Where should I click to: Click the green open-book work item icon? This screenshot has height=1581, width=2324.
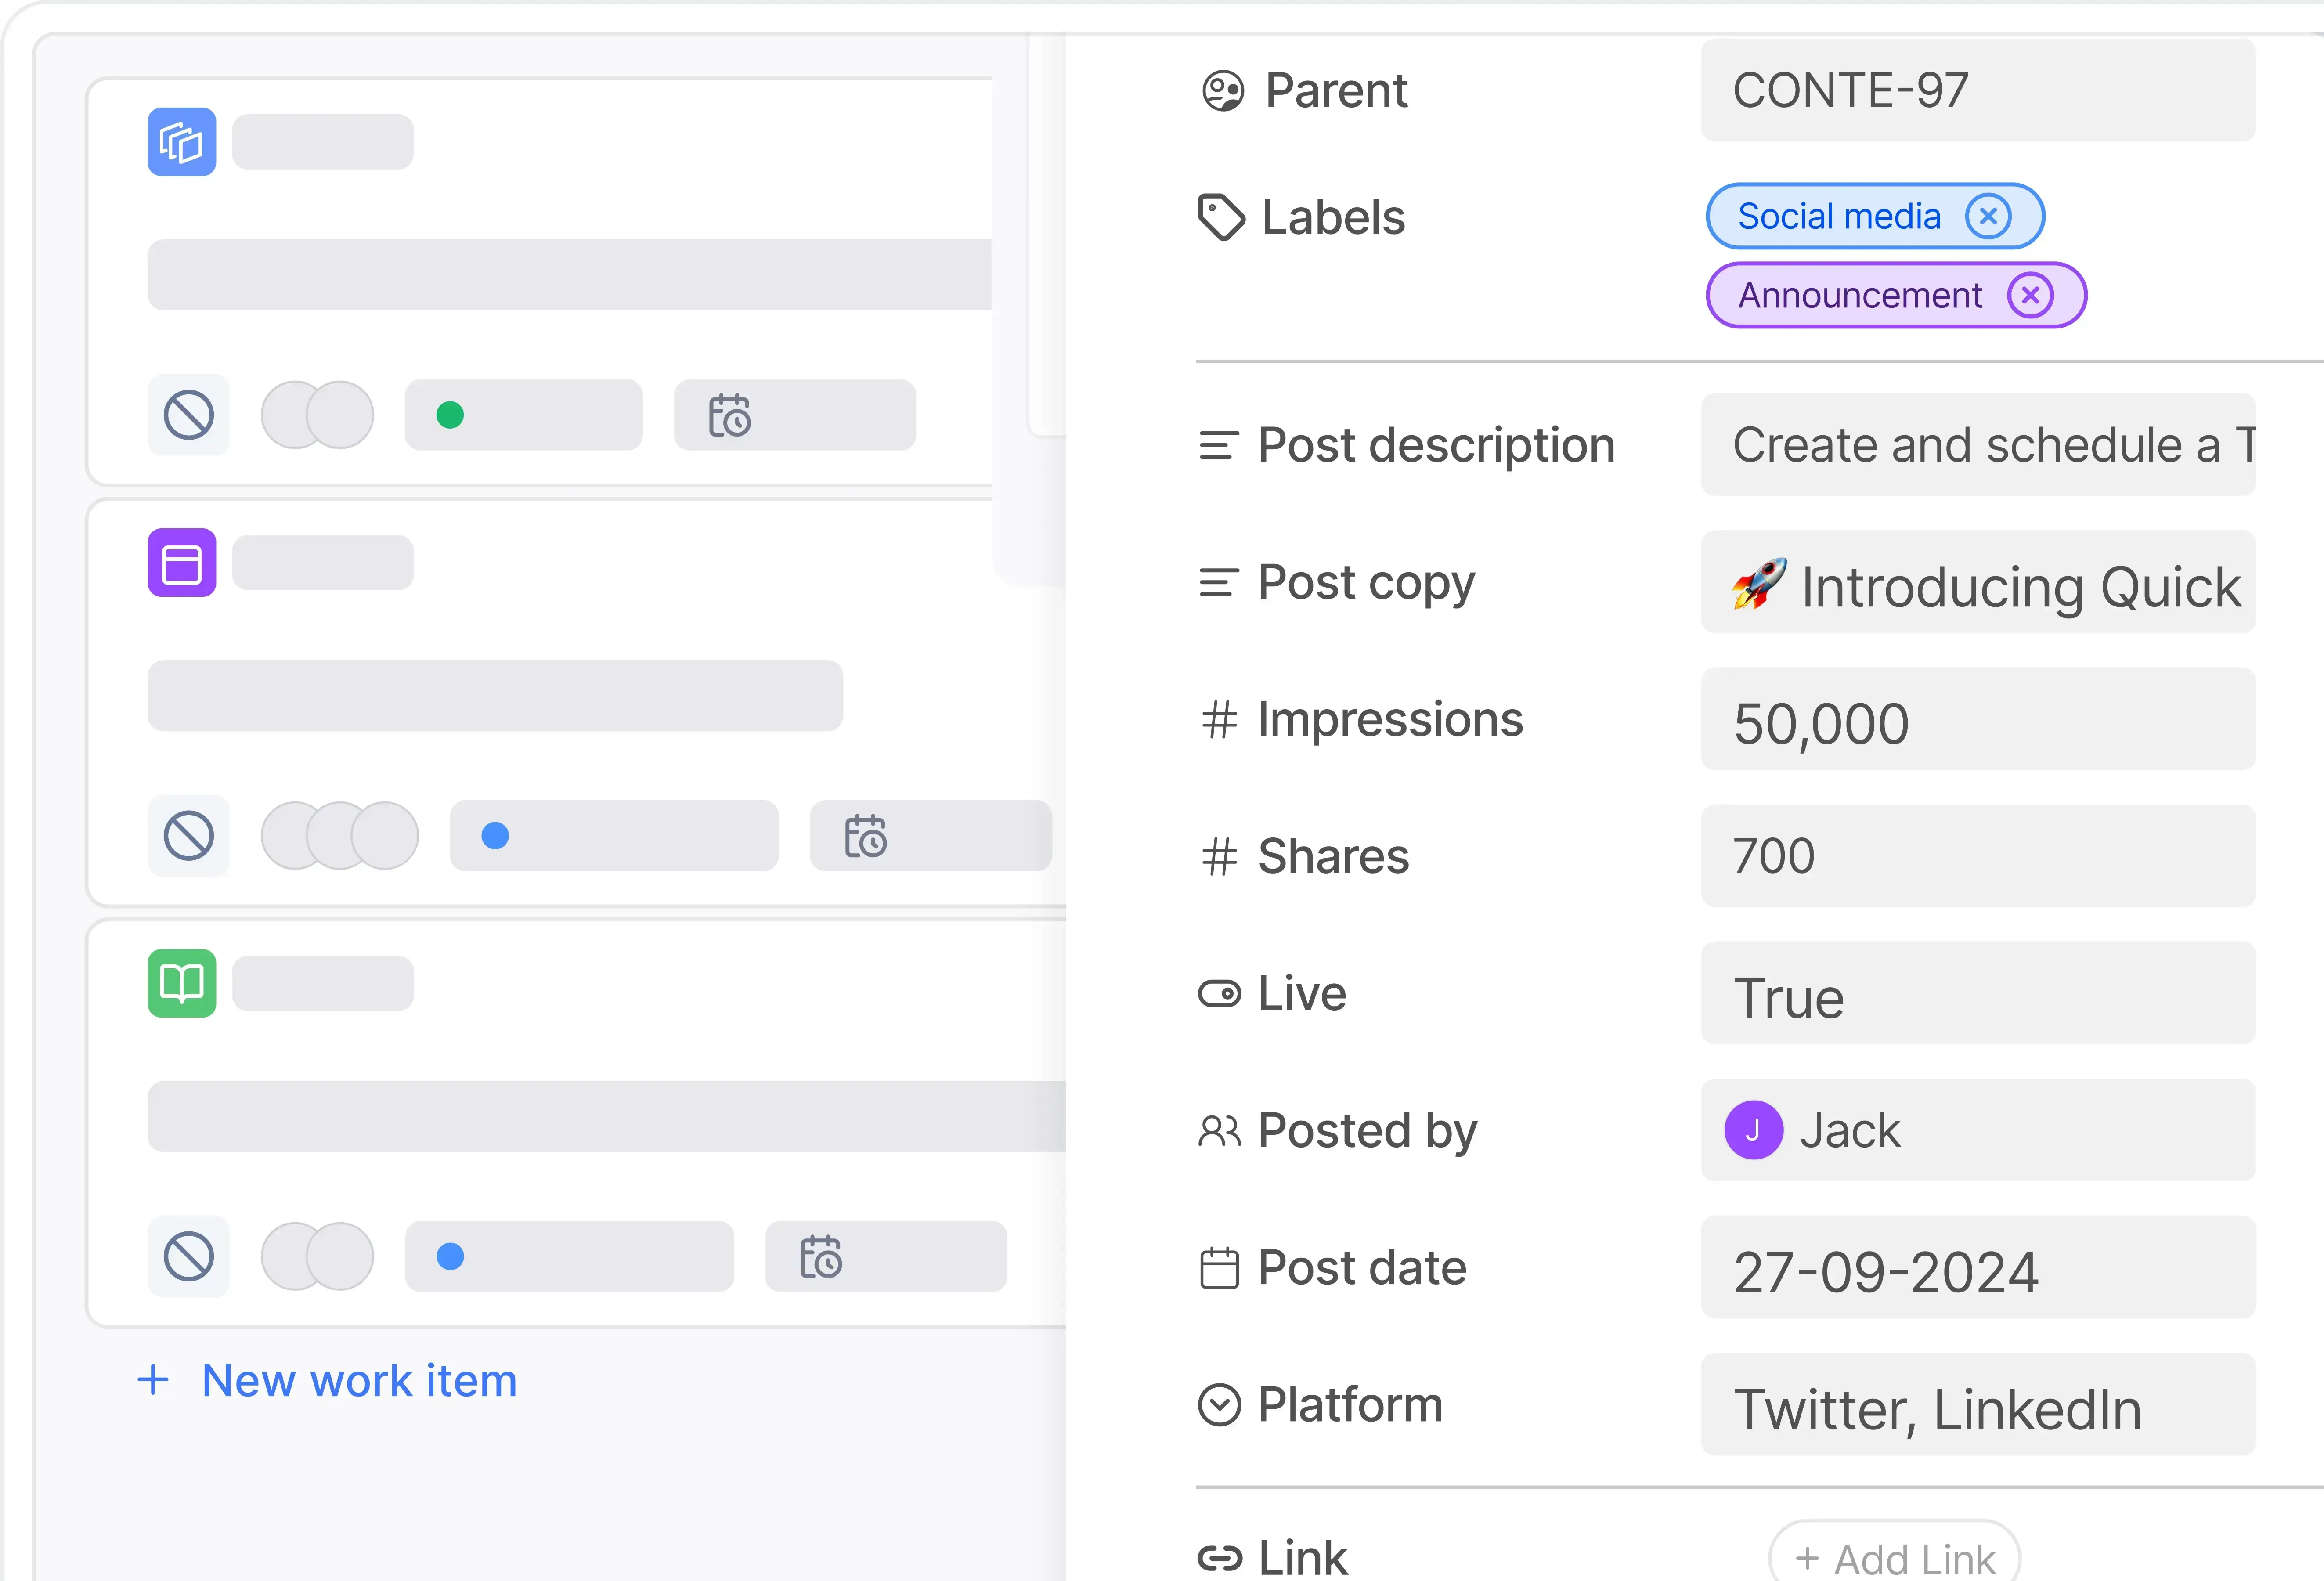[182, 983]
